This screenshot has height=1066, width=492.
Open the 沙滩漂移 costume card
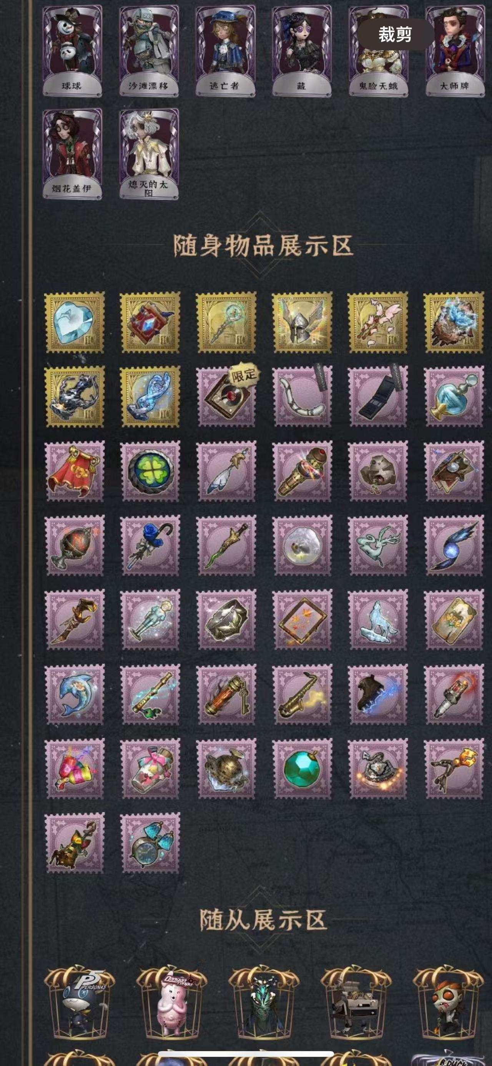149,51
